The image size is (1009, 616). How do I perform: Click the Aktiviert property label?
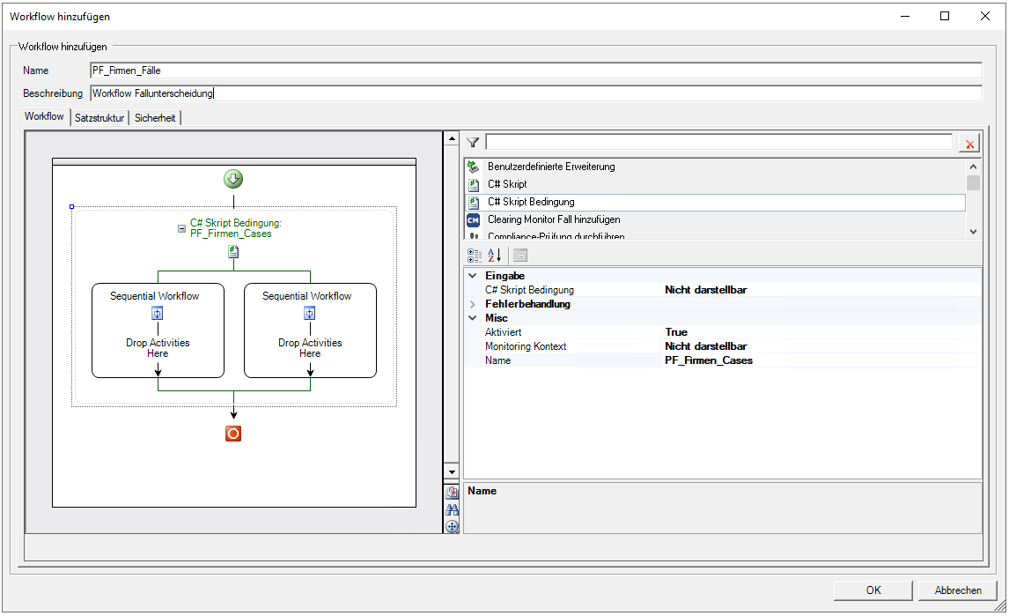point(504,332)
